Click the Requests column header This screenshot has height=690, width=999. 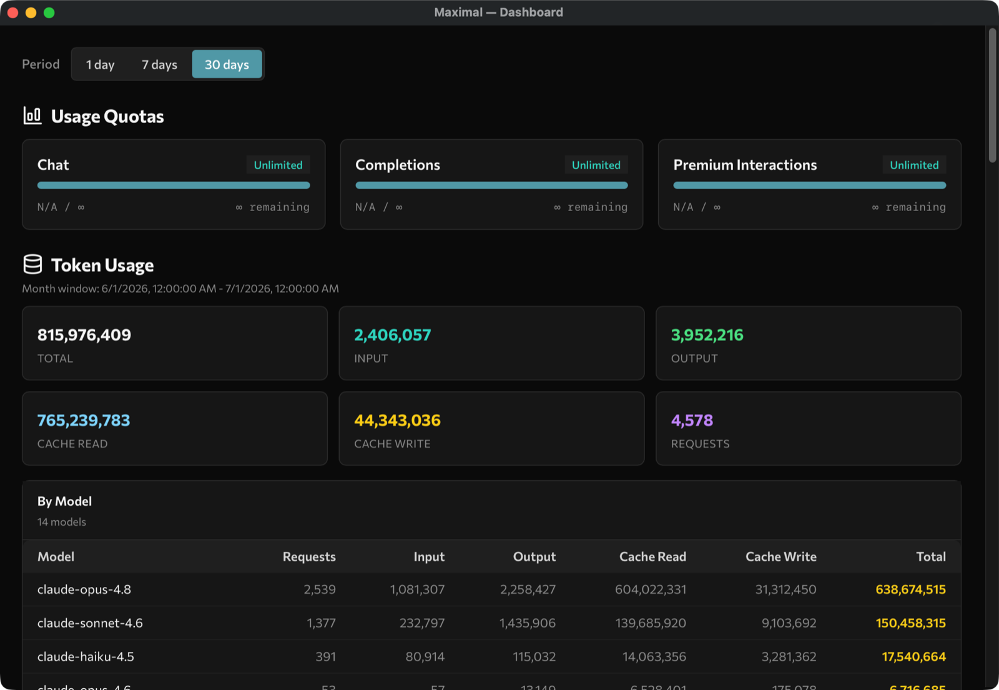pos(309,556)
